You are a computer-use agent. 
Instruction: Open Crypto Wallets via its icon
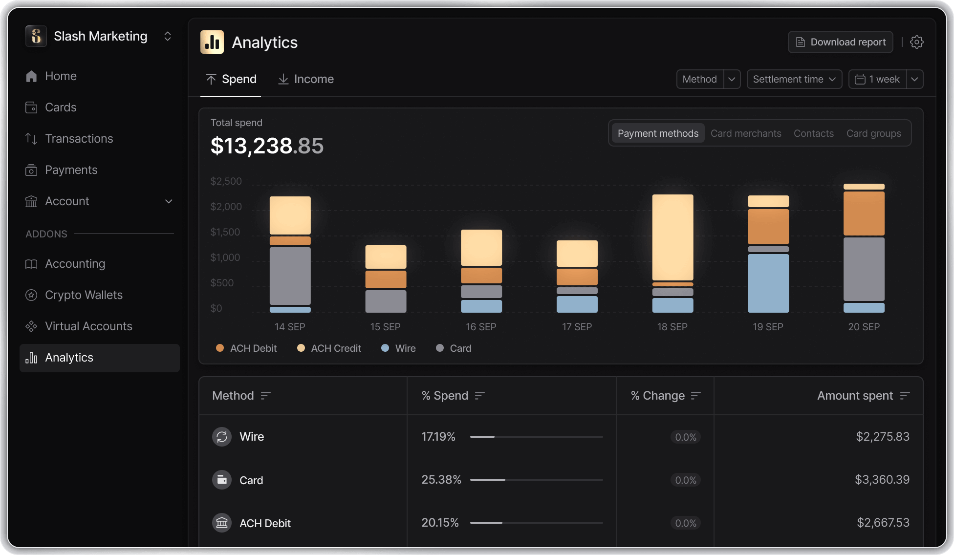click(x=31, y=295)
